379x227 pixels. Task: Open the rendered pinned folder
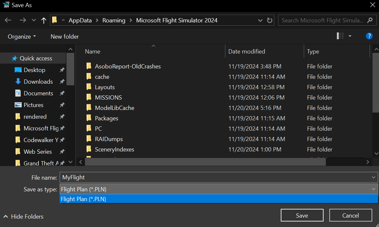click(x=35, y=116)
